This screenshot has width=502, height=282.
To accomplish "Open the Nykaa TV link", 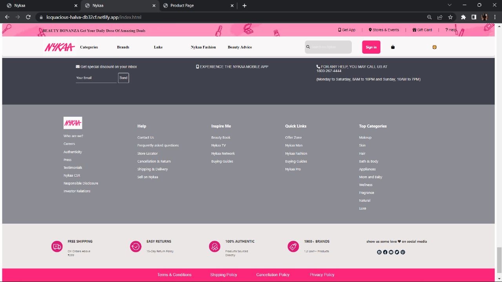I will pyautogui.click(x=218, y=145).
